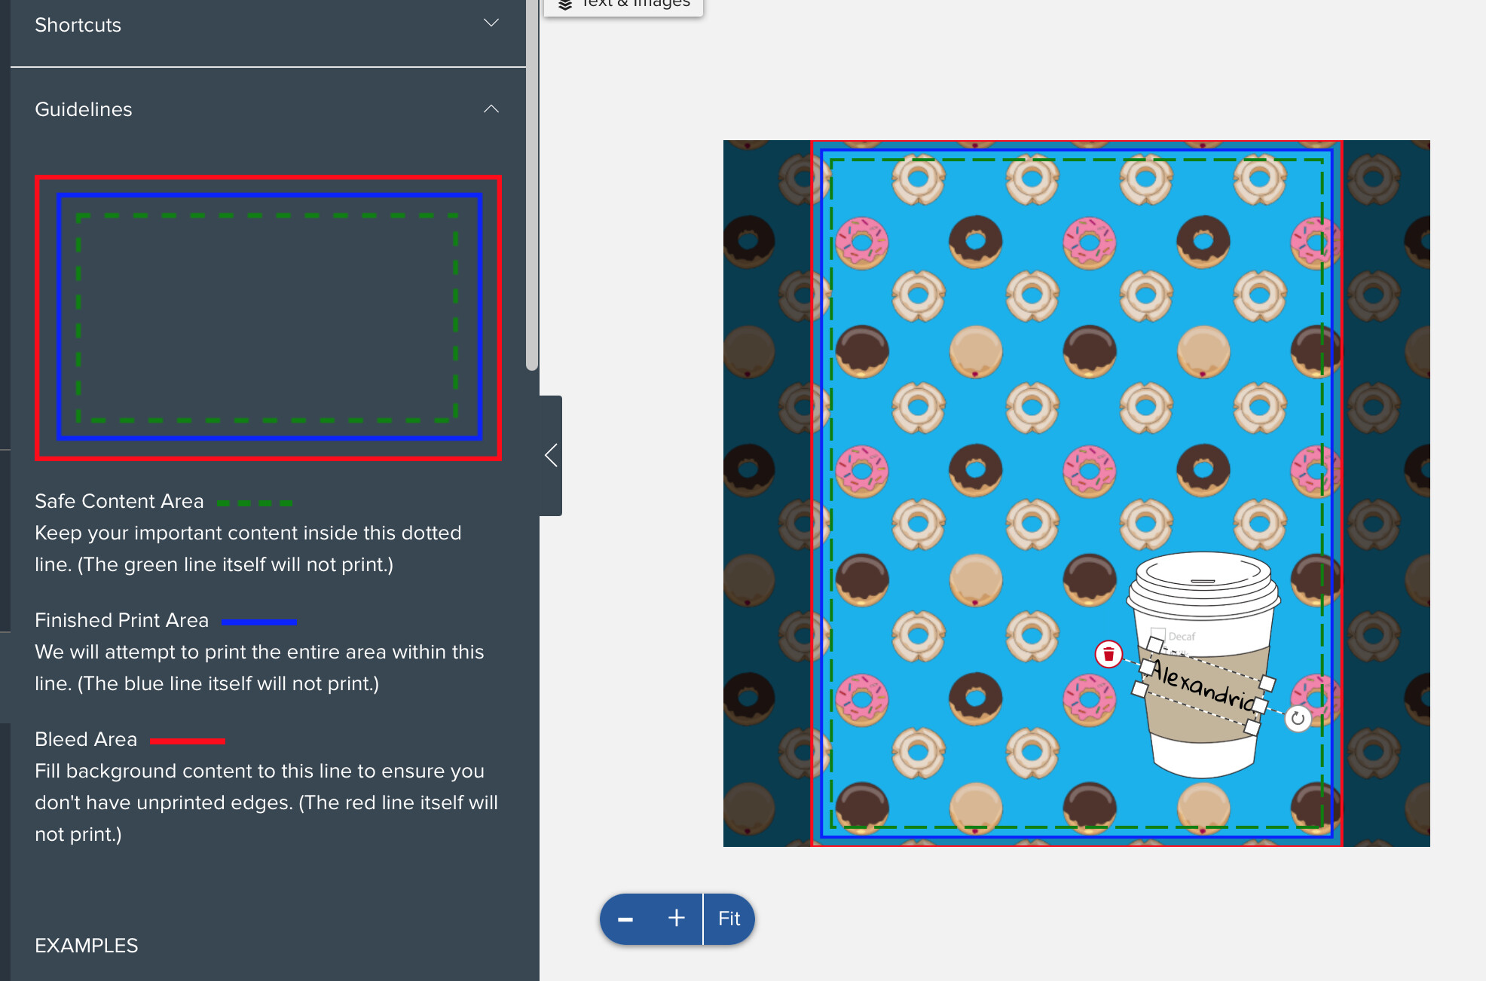1486x981 pixels.
Task: Collapse the Guidelines section chevron
Action: [491, 108]
